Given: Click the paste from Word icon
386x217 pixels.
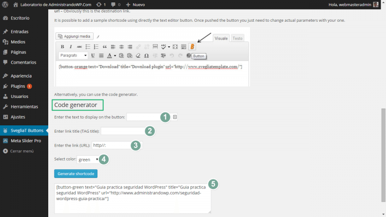Looking at the screenshot, I should 130,55.
